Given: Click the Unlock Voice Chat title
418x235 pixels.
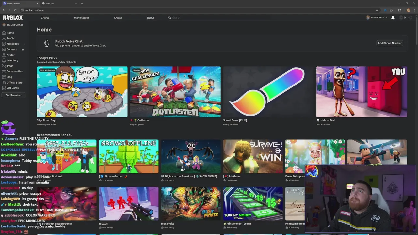Looking at the screenshot, I should pyautogui.click(x=69, y=41).
